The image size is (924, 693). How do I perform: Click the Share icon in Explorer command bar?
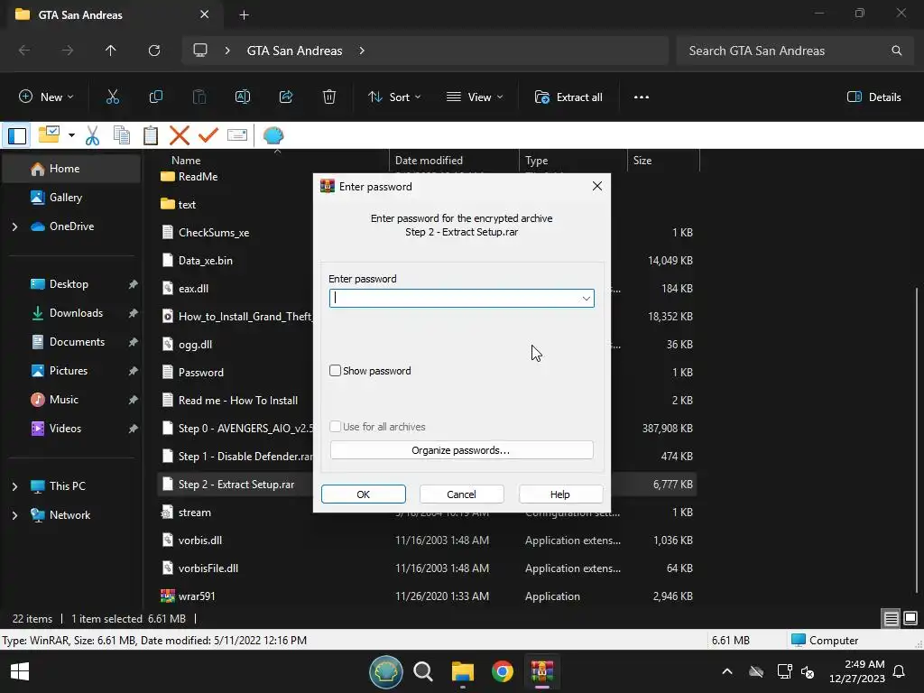pos(286,97)
